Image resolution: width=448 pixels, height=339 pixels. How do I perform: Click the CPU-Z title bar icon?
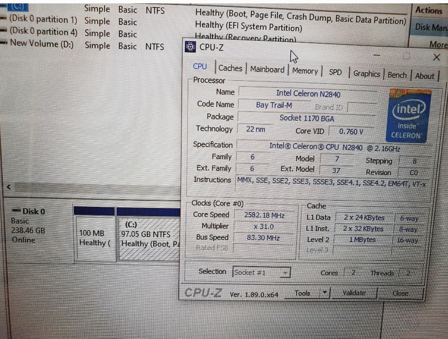(x=190, y=47)
